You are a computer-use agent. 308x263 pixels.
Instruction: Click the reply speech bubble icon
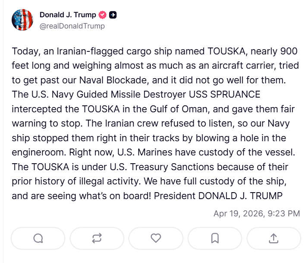point(38,238)
